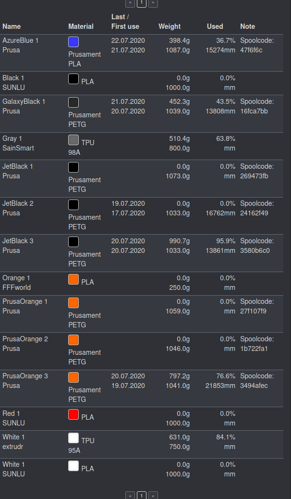Click the black swatch for GalaxyBlack 1
Image resolution: width=291 pixels, height=499 pixels.
click(73, 102)
